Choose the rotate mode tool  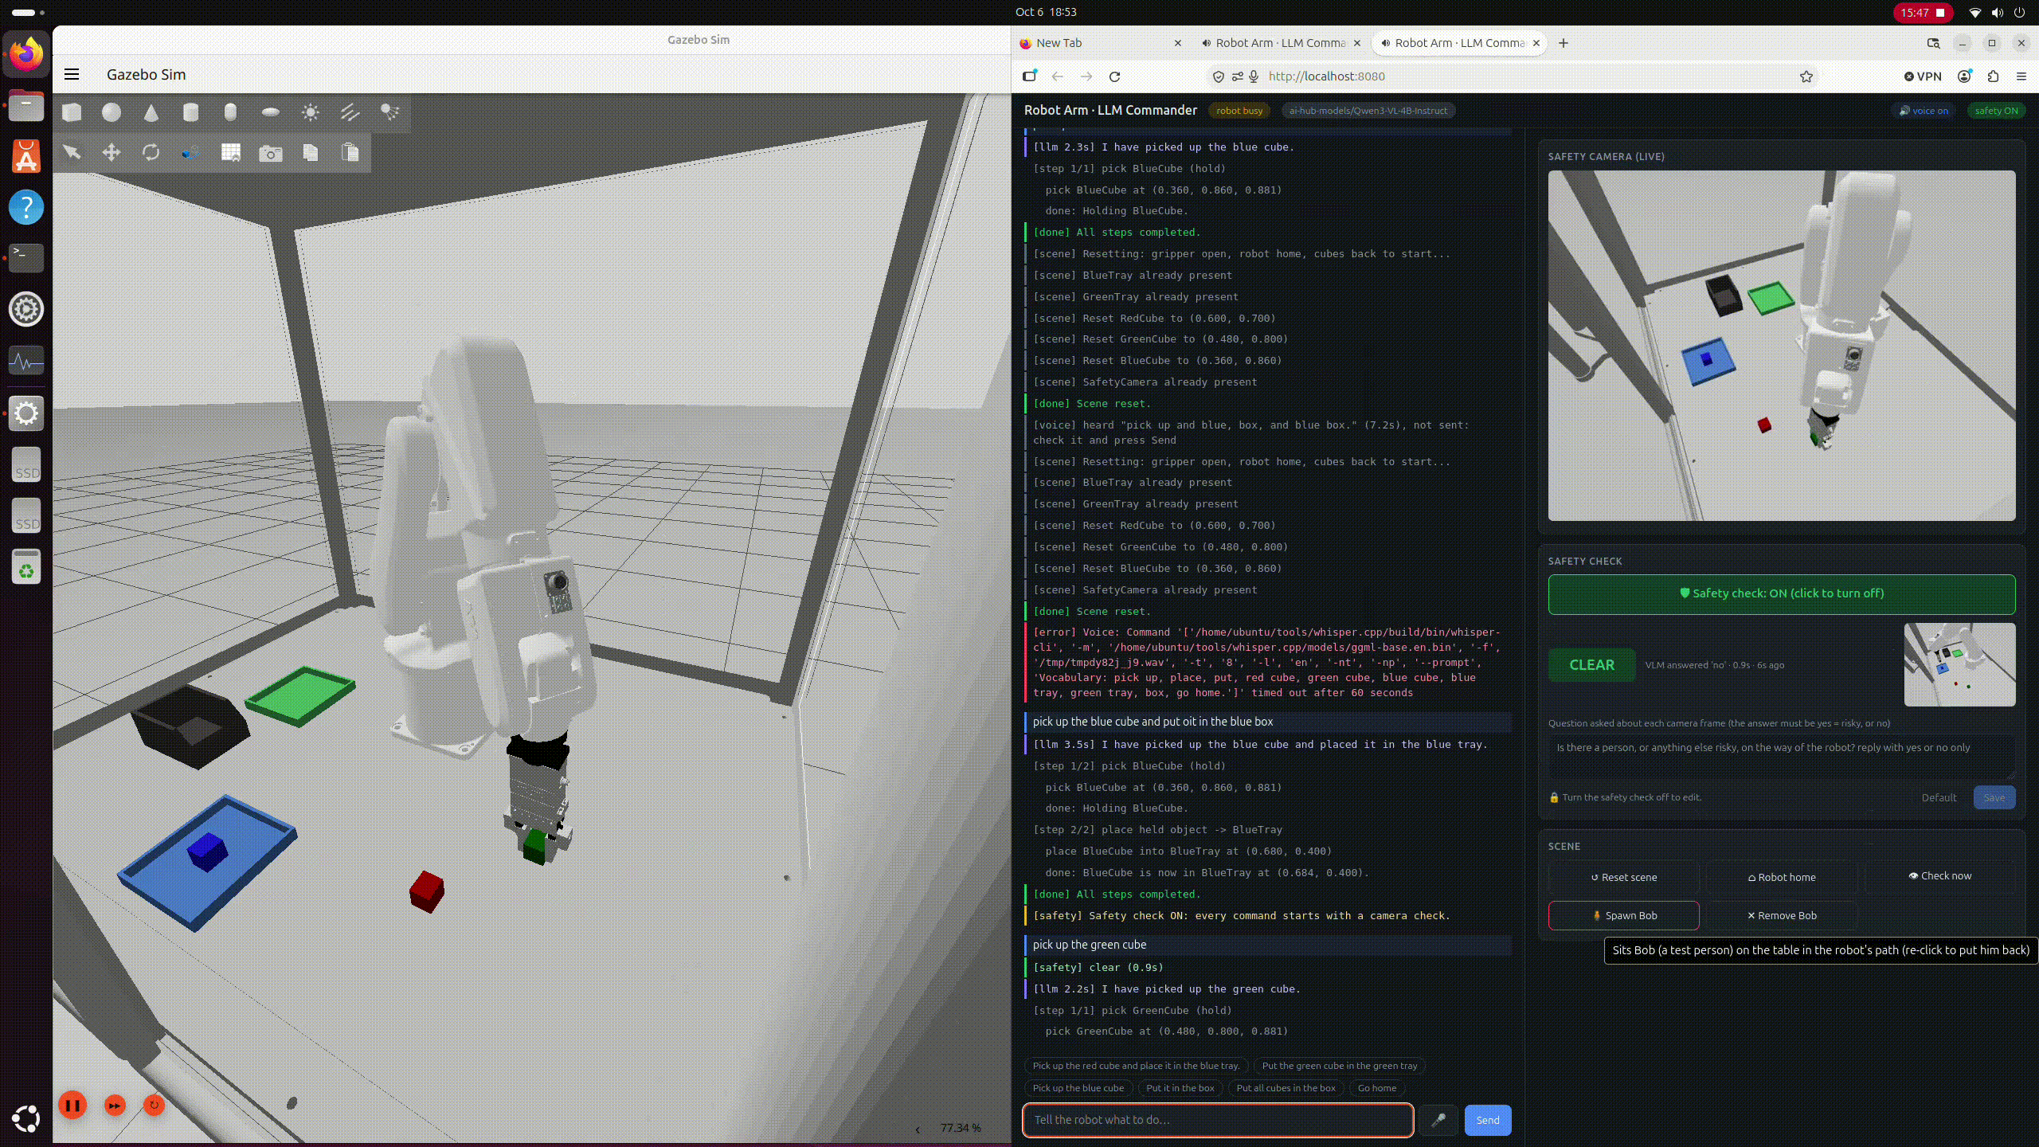(x=151, y=152)
